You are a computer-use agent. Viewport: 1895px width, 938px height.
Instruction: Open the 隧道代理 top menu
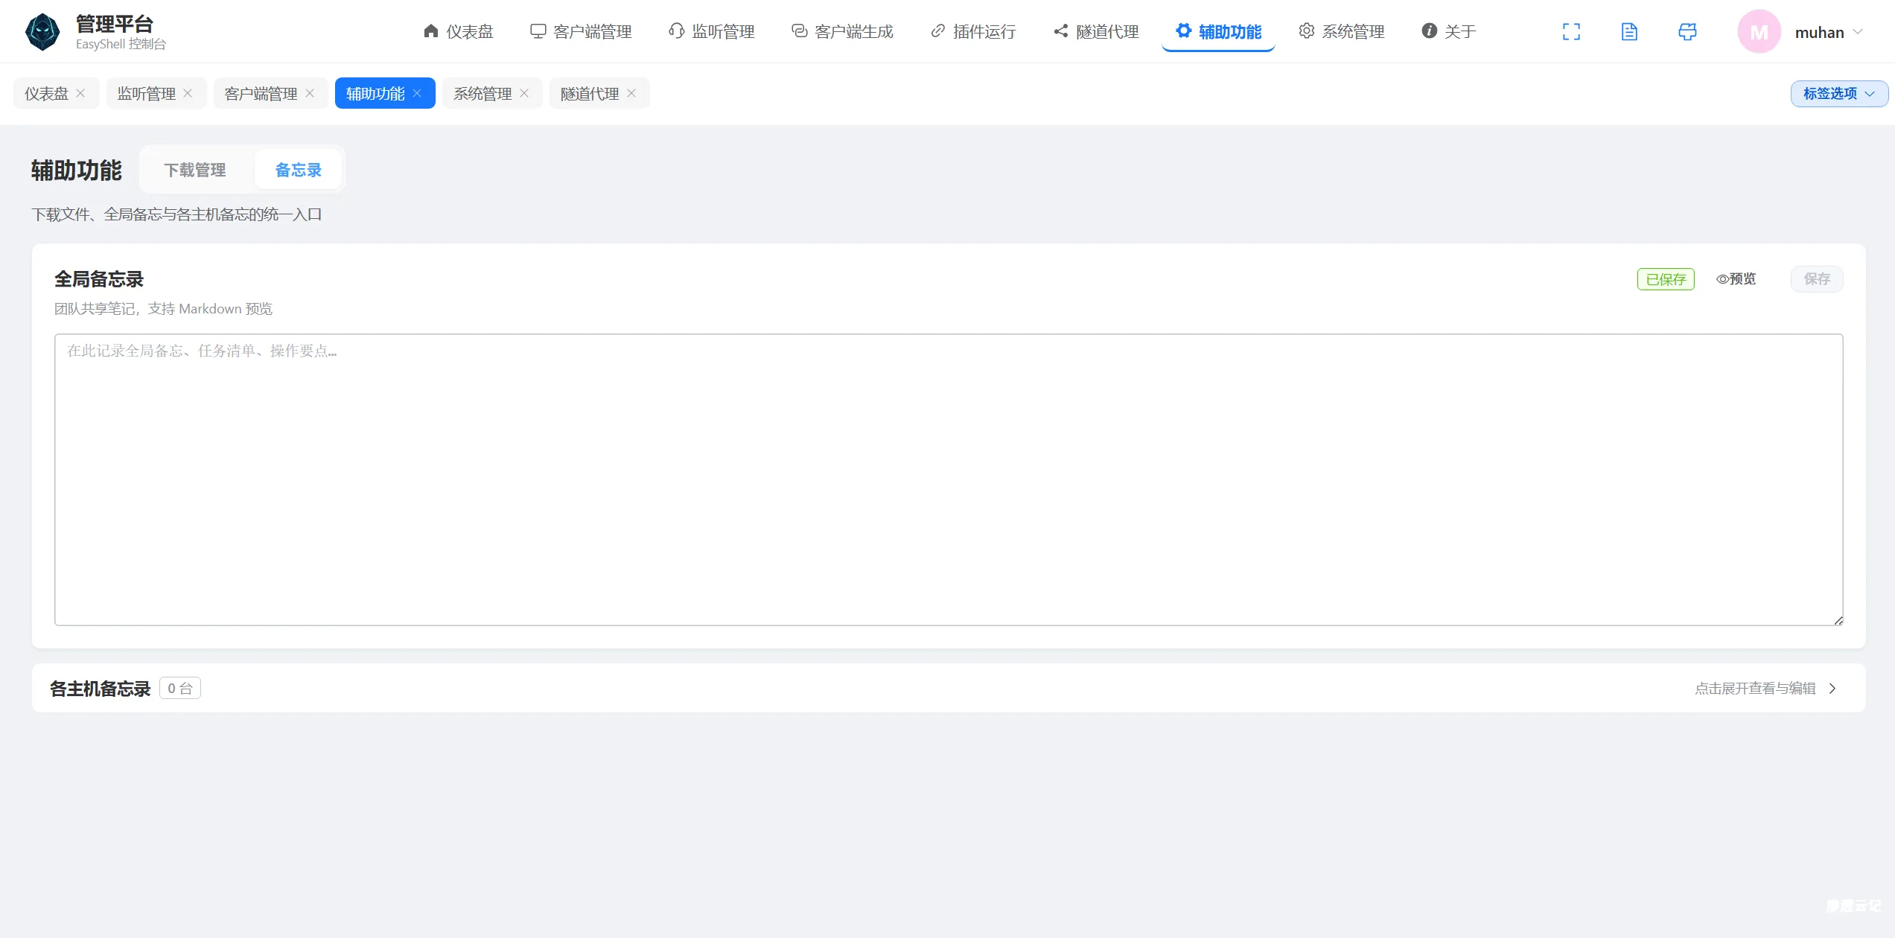click(x=1096, y=31)
